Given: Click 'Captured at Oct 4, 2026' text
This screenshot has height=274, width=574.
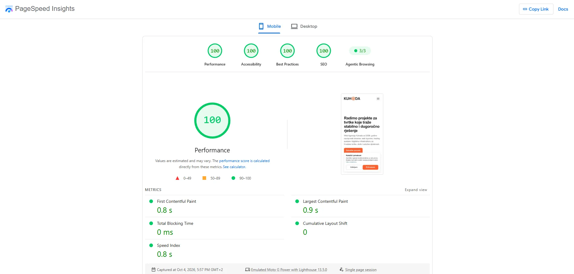Looking at the screenshot, I should point(190,270).
